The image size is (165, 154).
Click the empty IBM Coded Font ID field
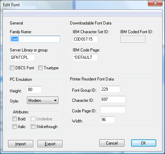[x=133, y=39]
